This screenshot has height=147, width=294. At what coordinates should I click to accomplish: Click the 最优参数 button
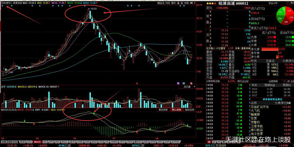click(163, 110)
